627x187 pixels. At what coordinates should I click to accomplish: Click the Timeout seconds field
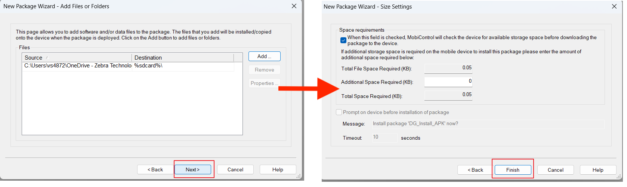click(384, 137)
